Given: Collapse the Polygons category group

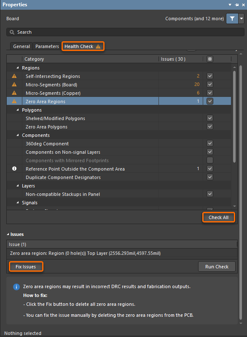Looking at the screenshot, I should click(18, 110).
